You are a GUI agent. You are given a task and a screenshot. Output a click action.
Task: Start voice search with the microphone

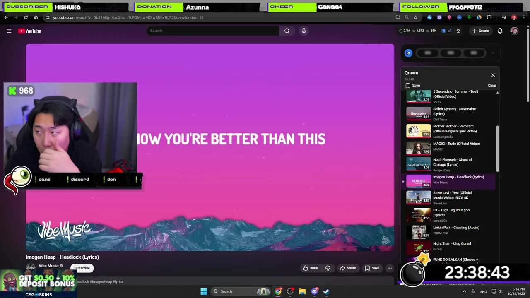(x=304, y=31)
